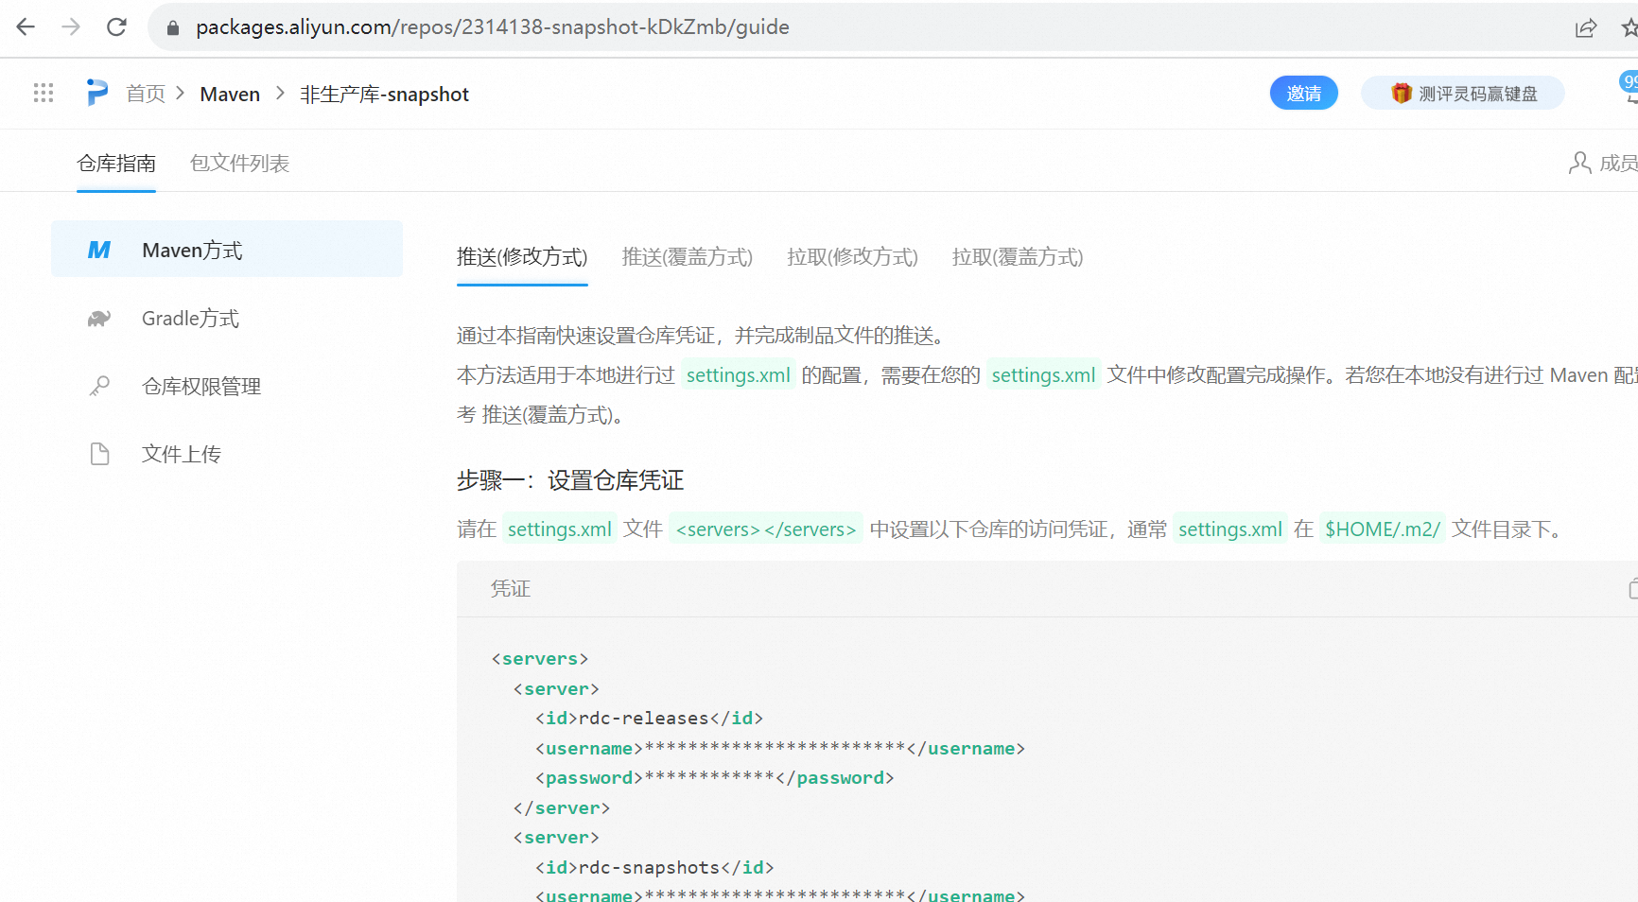Click the Maven M icon in sidebar

coord(98,250)
